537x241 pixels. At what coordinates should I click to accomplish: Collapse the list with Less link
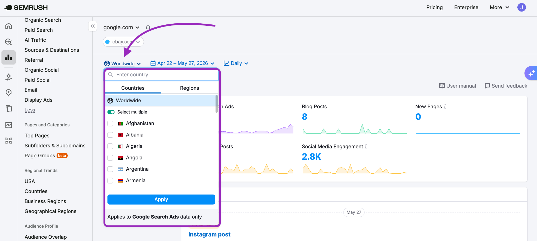30,110
